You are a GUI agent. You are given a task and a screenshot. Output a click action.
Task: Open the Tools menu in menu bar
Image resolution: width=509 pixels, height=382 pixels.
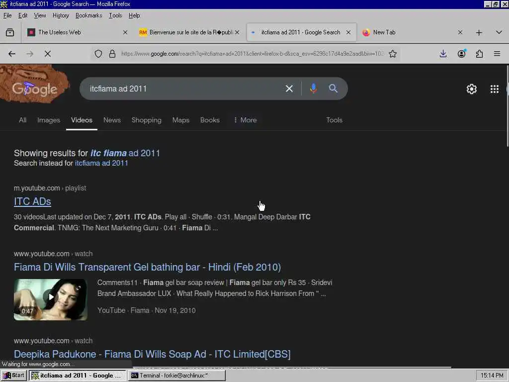[115, 15]
